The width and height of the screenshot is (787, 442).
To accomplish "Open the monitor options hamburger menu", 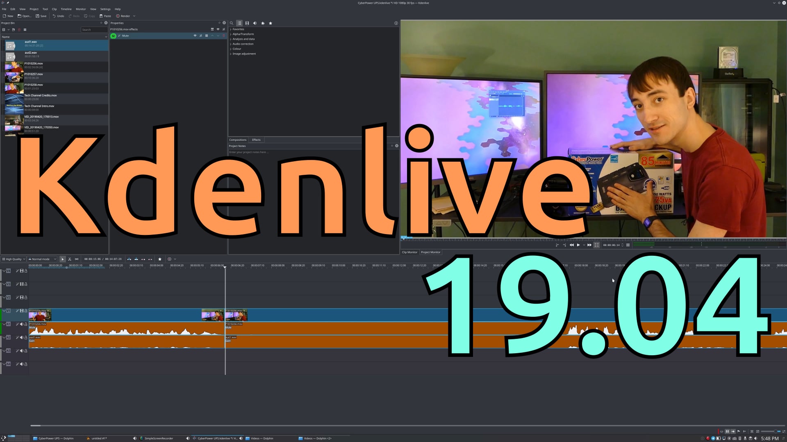I will [x=628, y=245].
